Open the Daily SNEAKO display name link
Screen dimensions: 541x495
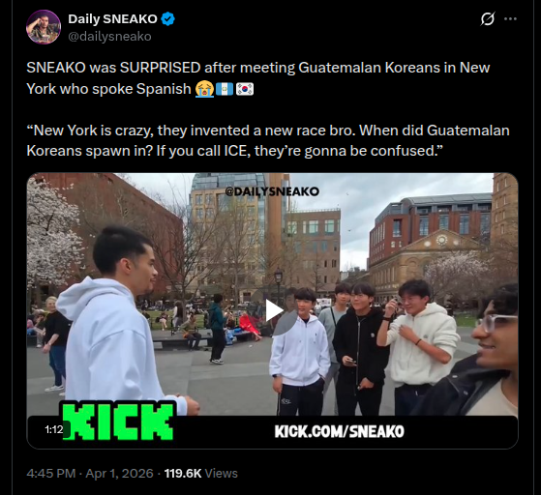coord(112,19)
